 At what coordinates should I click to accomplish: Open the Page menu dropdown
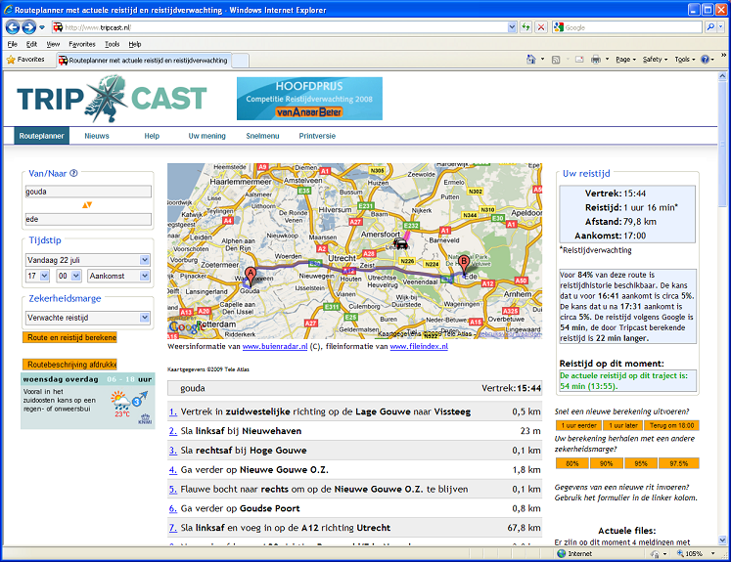click(x=625, y=60)
